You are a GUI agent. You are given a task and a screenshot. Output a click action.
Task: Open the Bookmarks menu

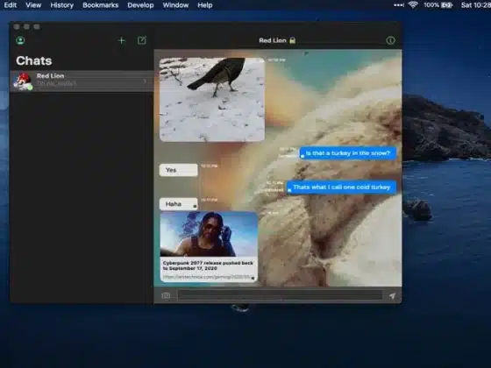tap(101, 5)
